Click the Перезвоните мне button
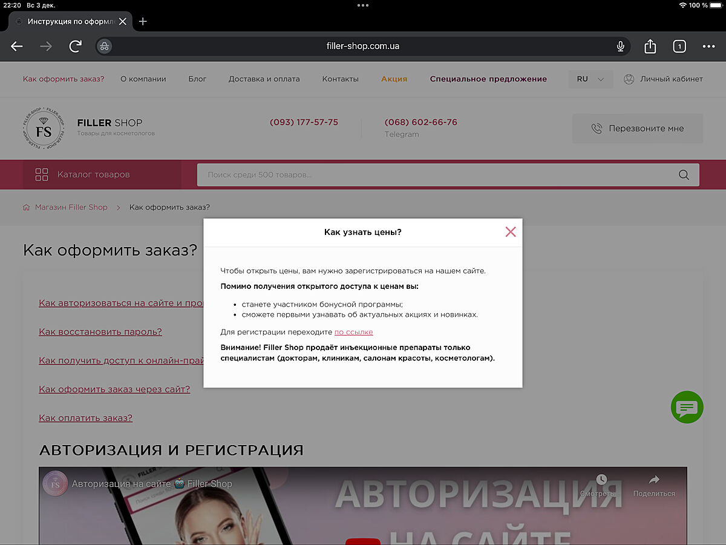This screenshot has width=726, height=545. [x=637, y=128]
